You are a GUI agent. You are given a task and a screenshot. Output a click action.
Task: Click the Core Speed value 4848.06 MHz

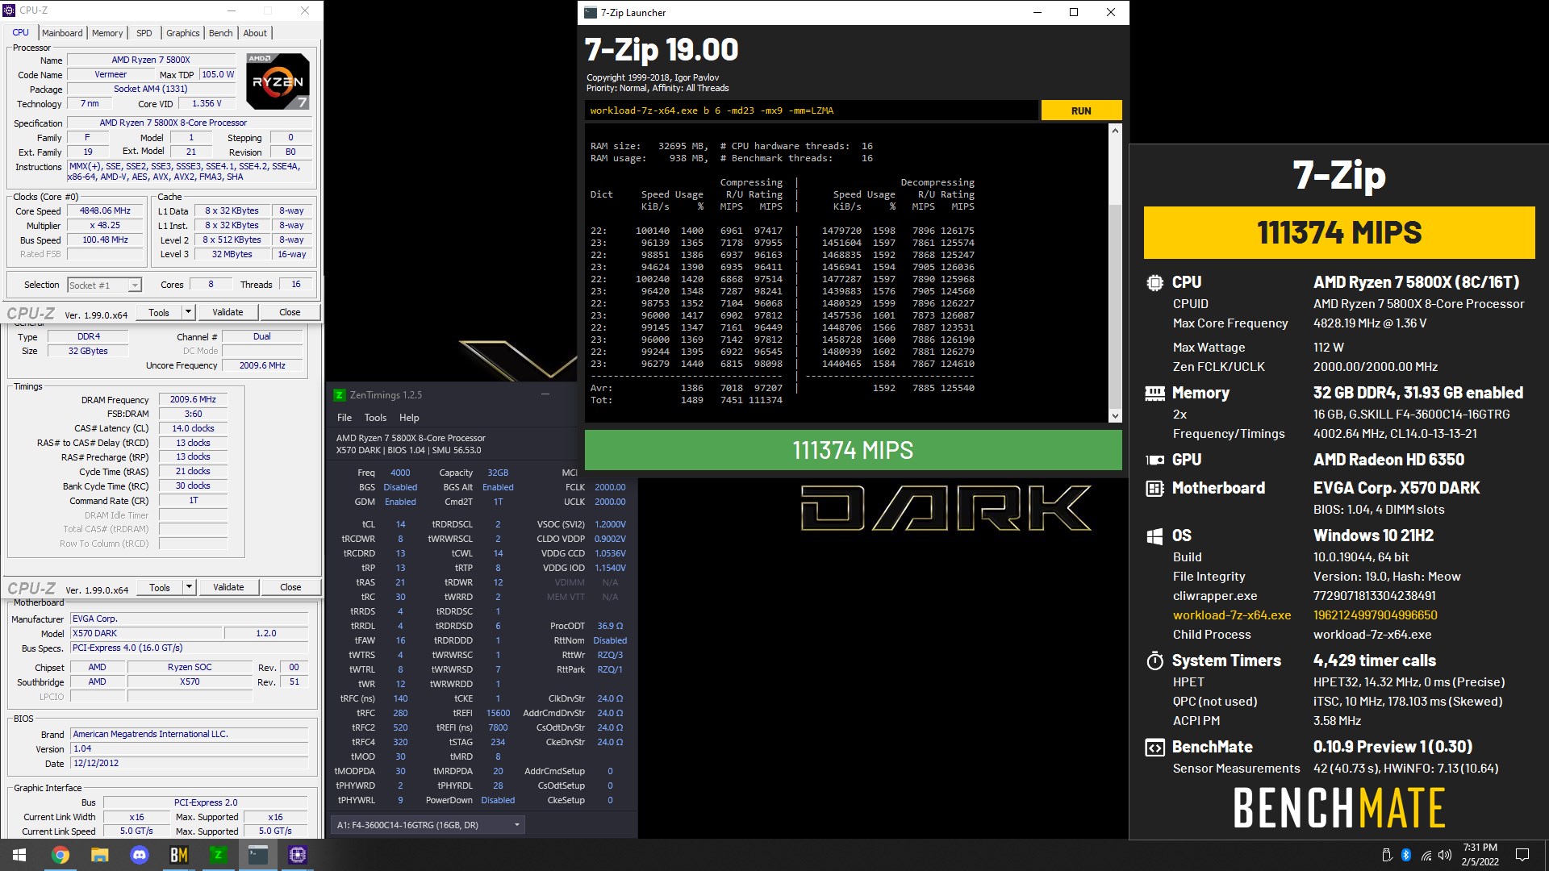pos(105,210)
